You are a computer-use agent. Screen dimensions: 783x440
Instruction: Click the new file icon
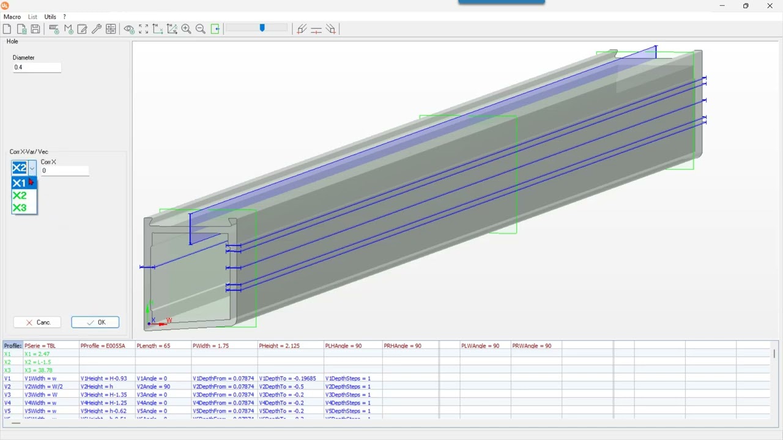7,29
